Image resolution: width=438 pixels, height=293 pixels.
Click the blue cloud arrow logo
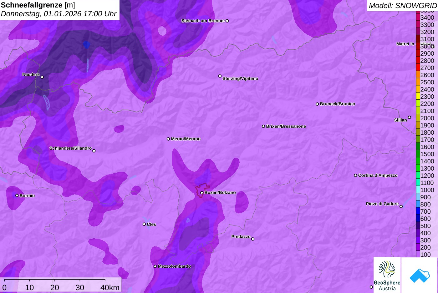coord(420,275)
